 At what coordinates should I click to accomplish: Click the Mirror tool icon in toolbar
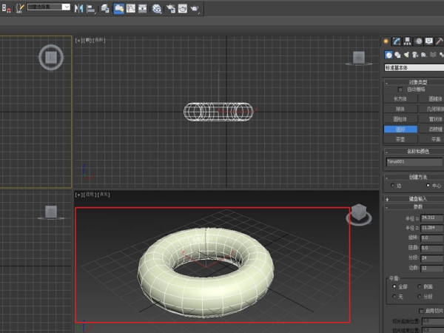click(x=78, y=8)
